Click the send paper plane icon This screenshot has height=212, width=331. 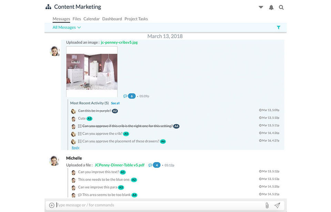pos(277,205)
